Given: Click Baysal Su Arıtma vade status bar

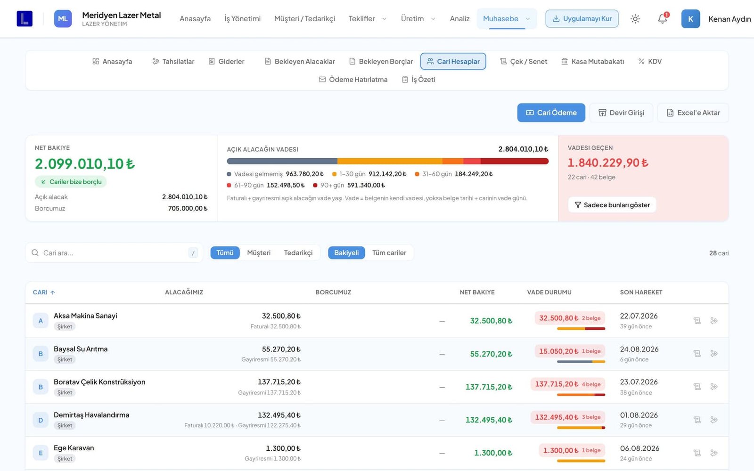Looking at the screenshot, I should click(x=581, y=362).
